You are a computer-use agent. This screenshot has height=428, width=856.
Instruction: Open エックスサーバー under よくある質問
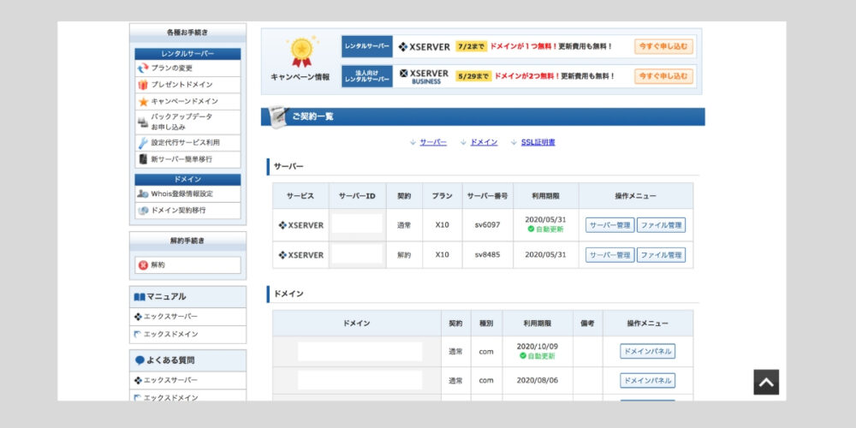(187, 380)
